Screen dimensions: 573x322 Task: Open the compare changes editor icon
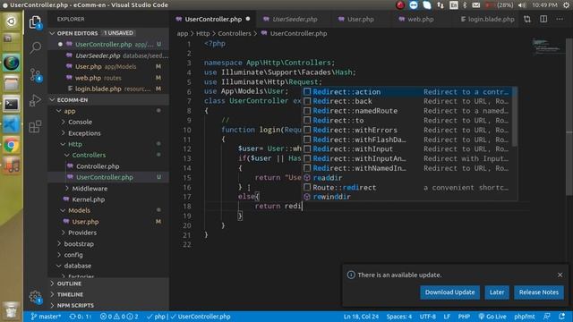pos(527,19)
